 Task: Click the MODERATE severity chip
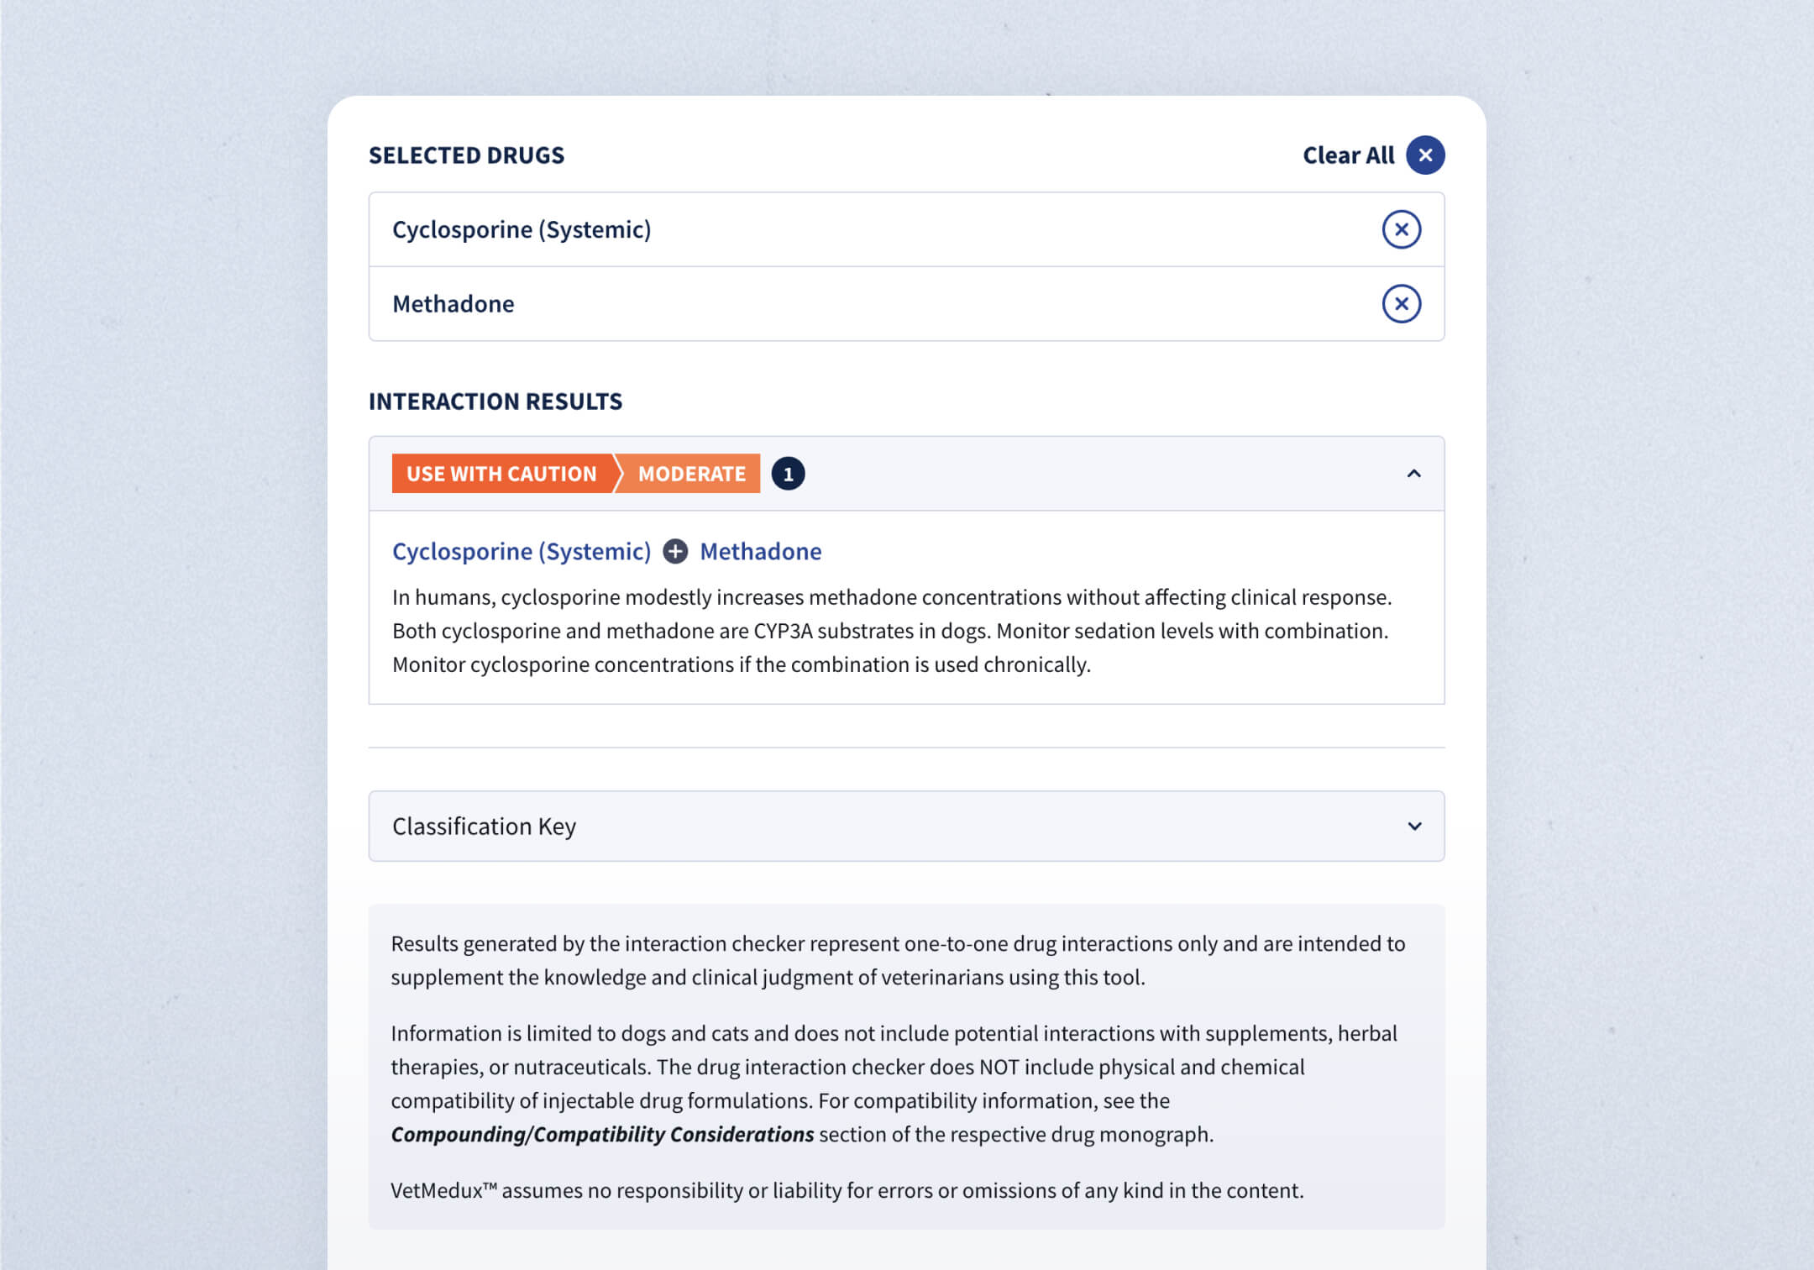689,473
